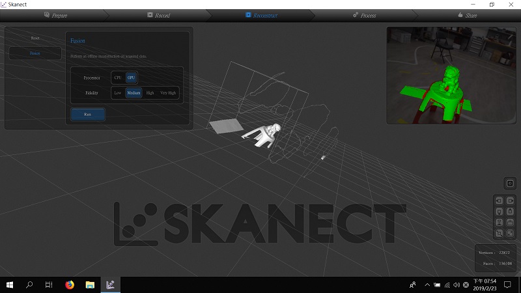Launch Firefox from the taskbar
The image size is (521, 293).
pos(70,285)
